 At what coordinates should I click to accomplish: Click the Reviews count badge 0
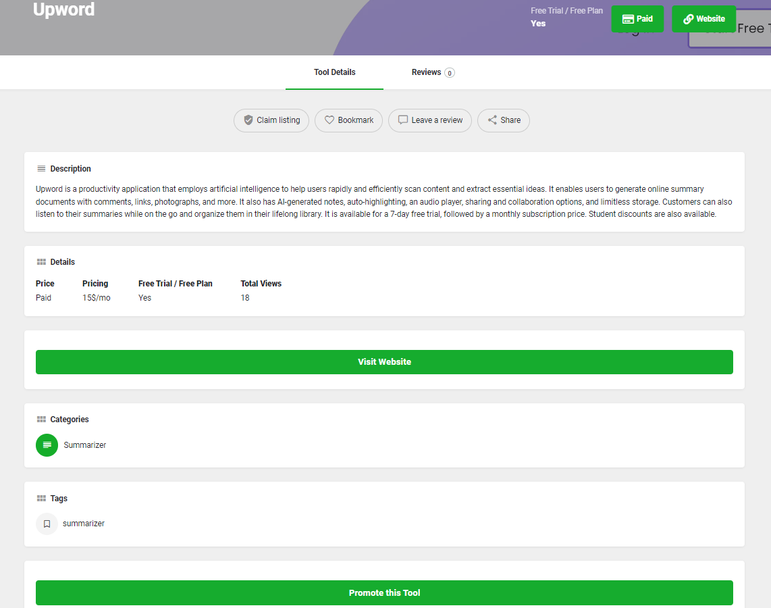450,73
